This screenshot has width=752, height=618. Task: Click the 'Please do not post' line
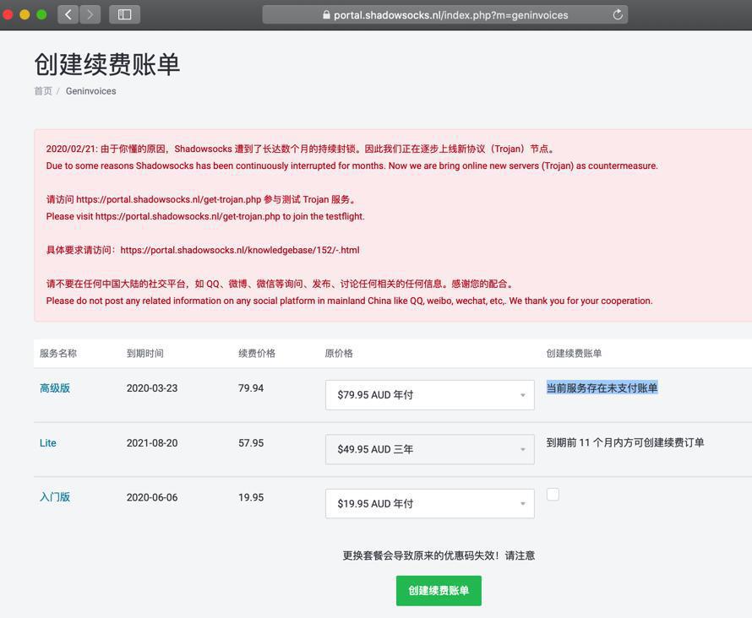(x=349, y=301)
